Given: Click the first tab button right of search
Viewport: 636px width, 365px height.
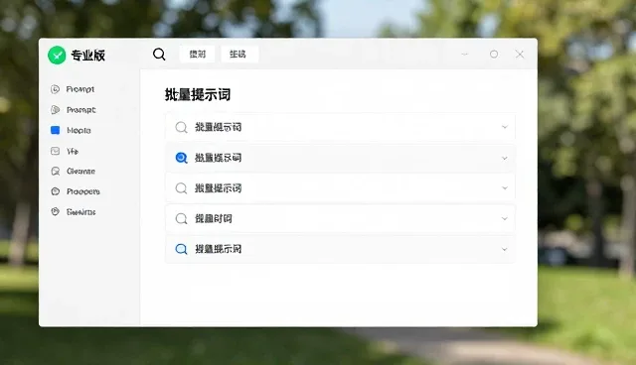Looking at the screenshot, I should point(197,54).
